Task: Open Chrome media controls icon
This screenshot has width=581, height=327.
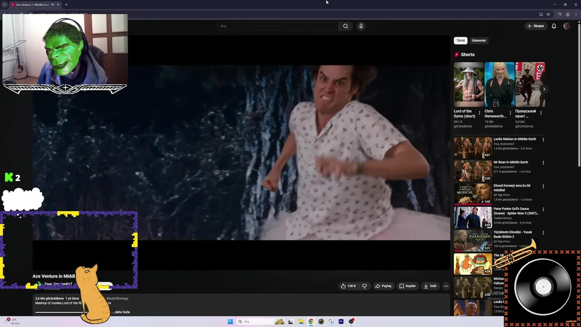Action: coord(560,14)
